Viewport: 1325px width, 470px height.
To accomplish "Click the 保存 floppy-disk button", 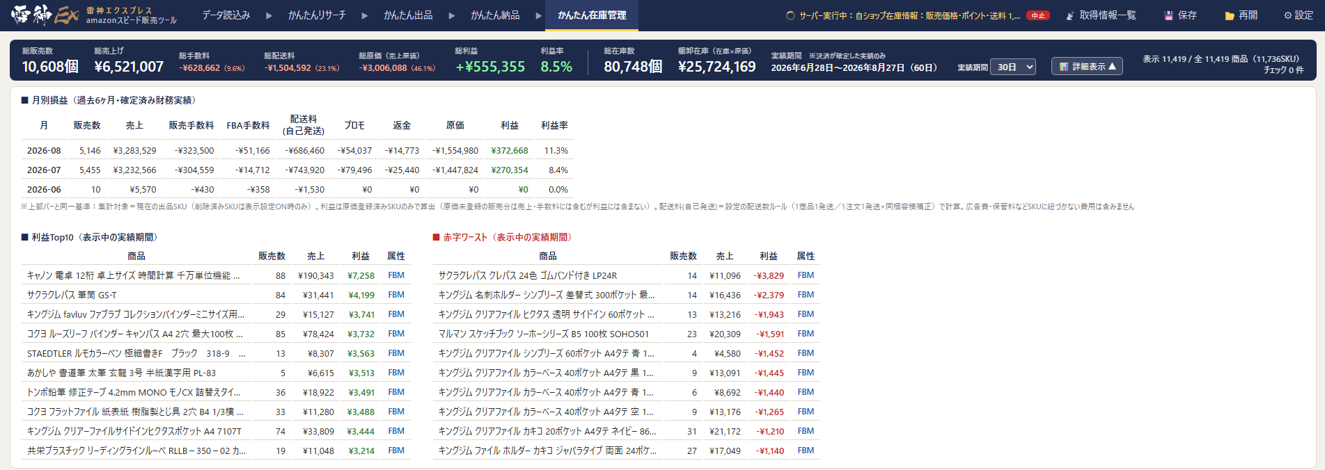I will coord(1181,15).
